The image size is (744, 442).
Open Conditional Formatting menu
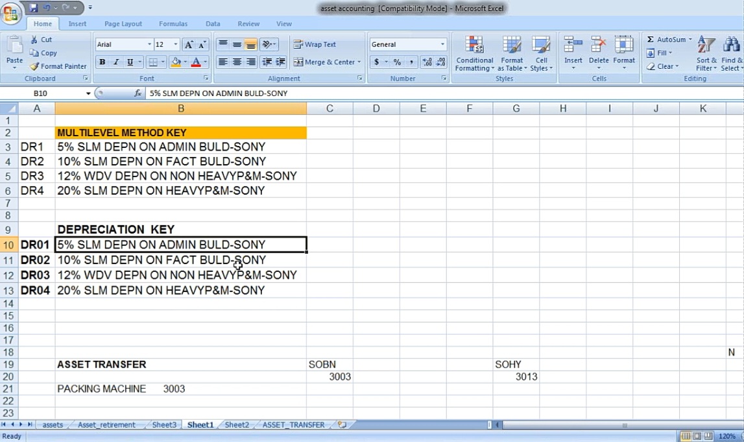475,53
